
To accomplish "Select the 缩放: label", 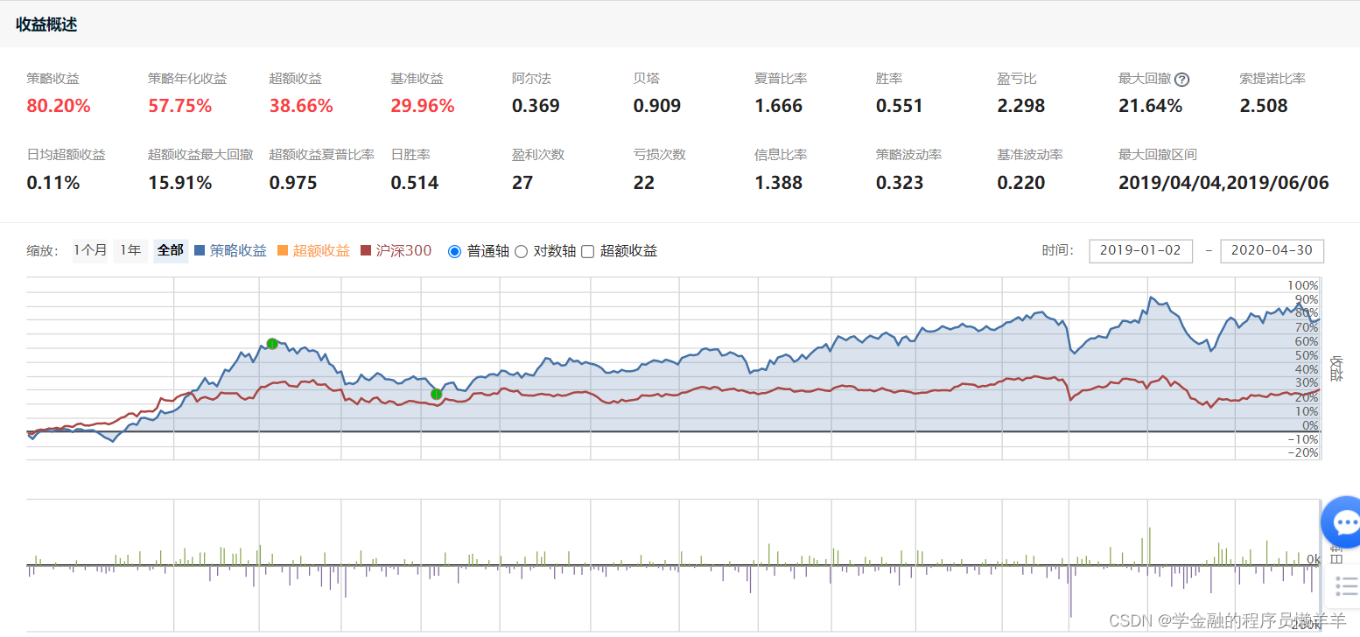I will click(43, 251).
